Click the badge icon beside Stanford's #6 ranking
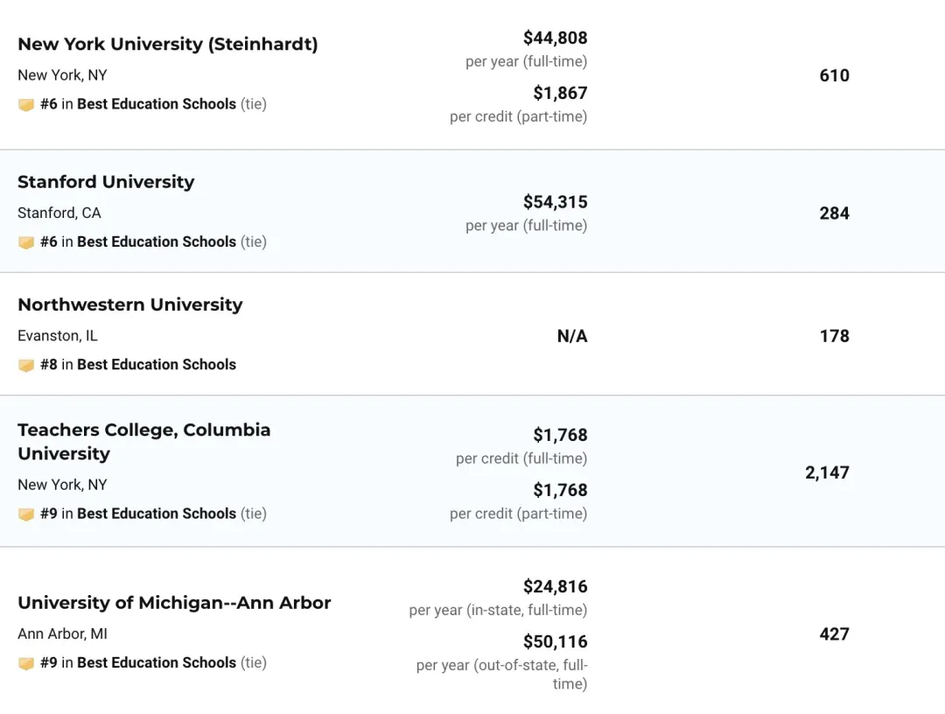This screenshot has width=945, height=714. click(26, 242)
